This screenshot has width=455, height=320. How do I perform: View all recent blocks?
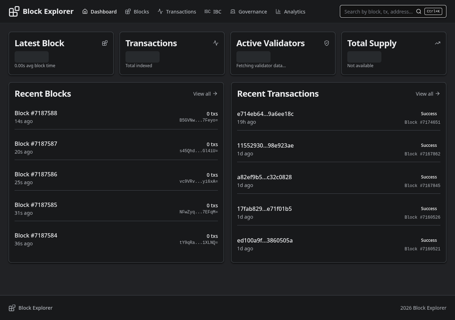click(205, 94)
